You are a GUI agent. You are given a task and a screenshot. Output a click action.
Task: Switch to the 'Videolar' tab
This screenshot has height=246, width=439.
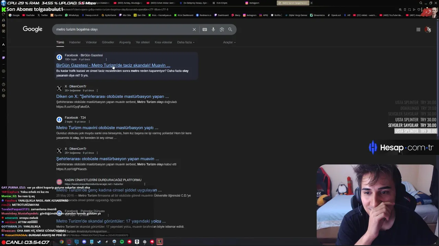point(91,42)
